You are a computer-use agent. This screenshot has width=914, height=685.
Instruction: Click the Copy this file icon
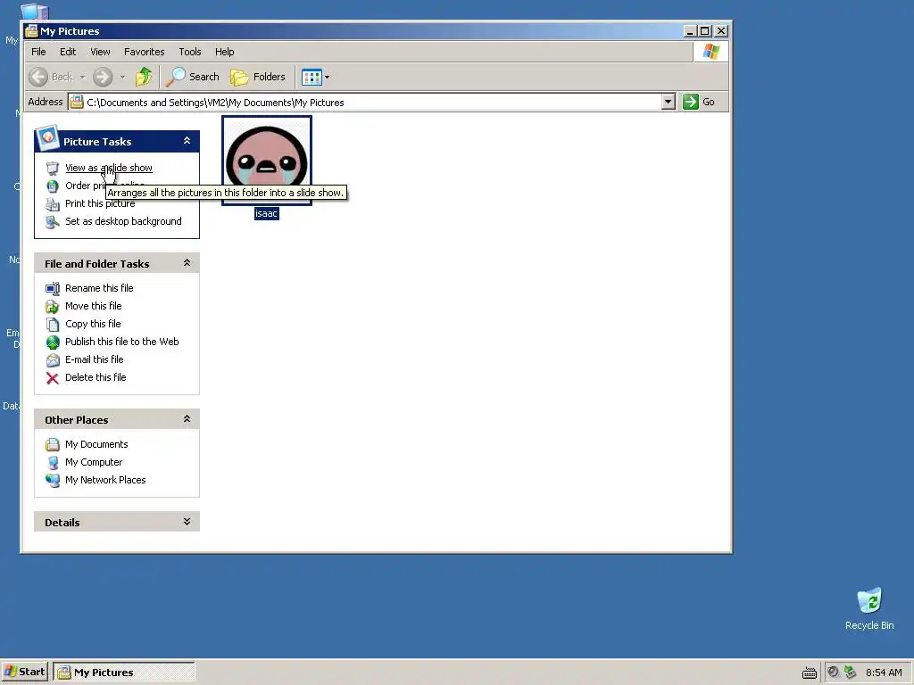[x=53, y=325]
